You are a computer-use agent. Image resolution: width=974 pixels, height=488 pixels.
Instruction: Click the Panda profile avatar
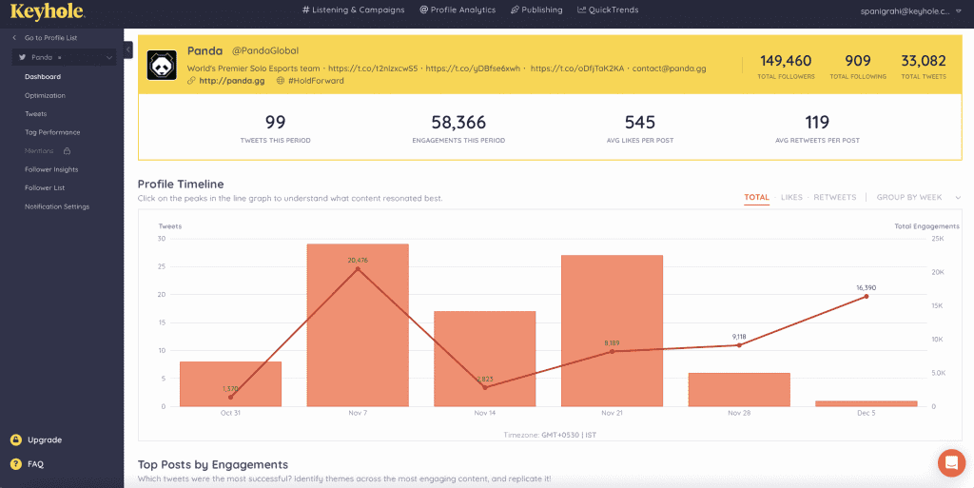point(162,65)
